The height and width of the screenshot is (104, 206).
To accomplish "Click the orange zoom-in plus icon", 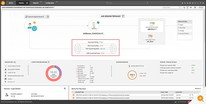I will [x=201, y=98].
